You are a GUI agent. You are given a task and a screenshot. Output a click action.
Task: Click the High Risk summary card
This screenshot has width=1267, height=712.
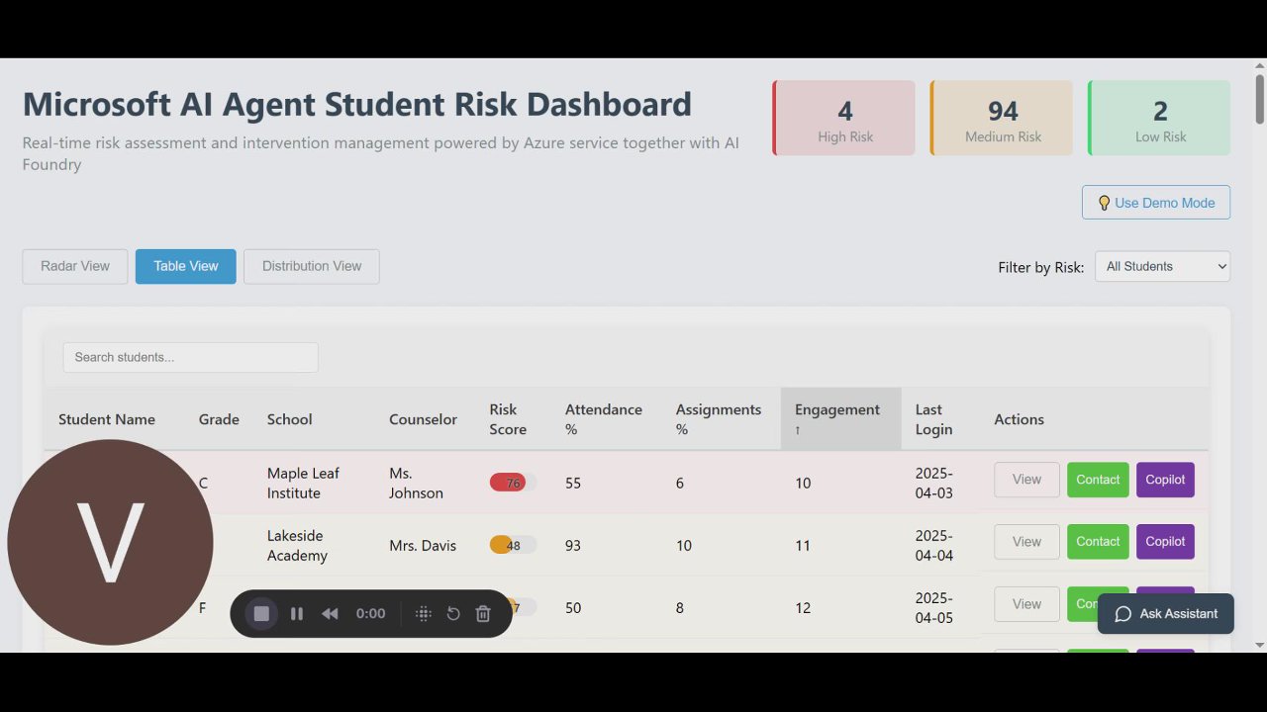(844, 118)
